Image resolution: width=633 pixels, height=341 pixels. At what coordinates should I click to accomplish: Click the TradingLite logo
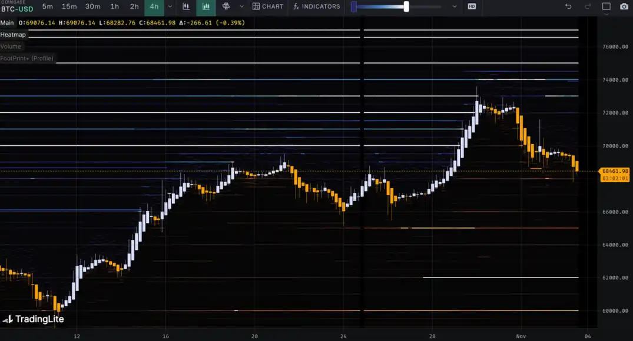(34, 319)
